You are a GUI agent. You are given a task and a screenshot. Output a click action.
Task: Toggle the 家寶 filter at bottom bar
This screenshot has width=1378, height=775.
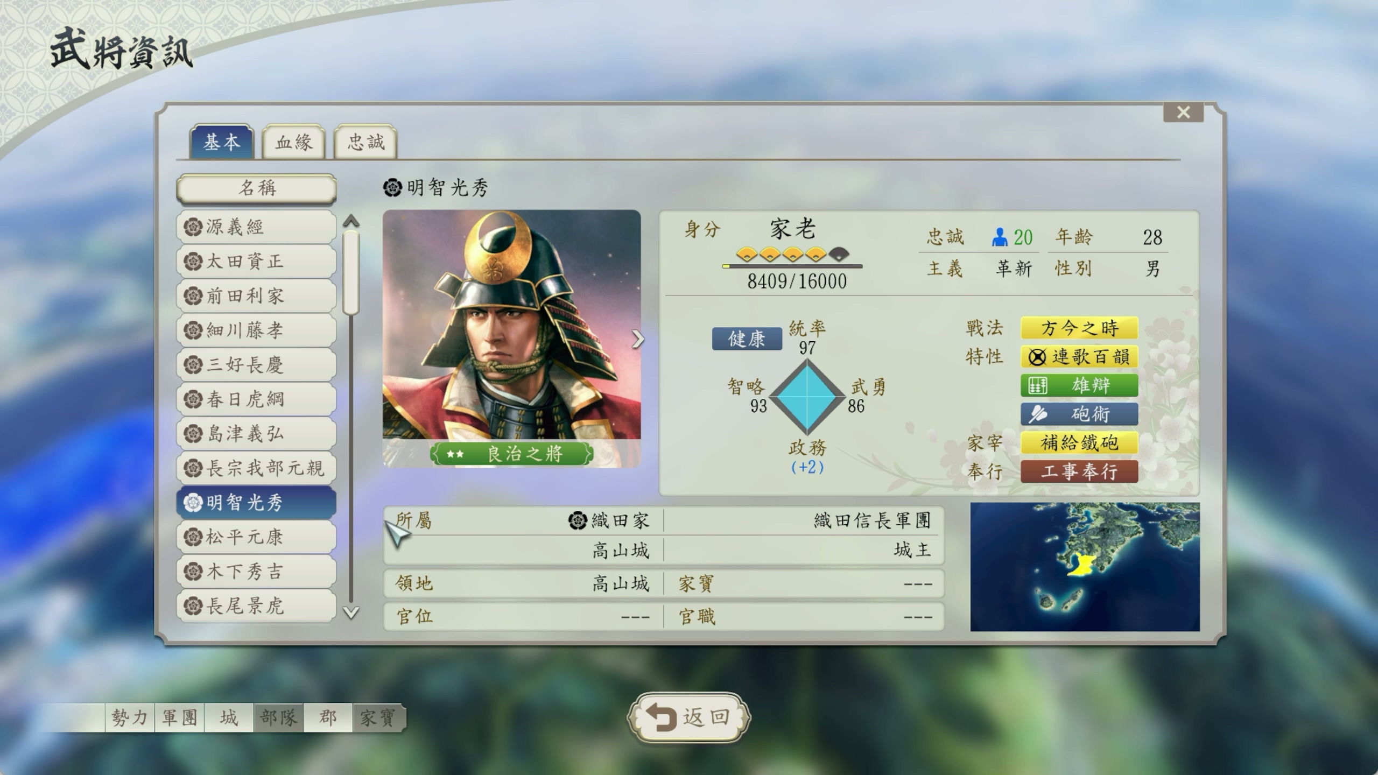click(378, 717)
